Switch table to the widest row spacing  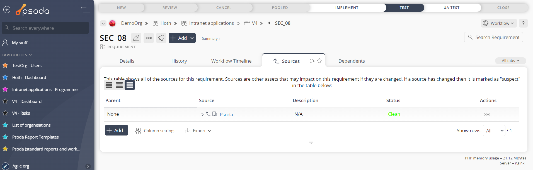[x=109, y=85]
